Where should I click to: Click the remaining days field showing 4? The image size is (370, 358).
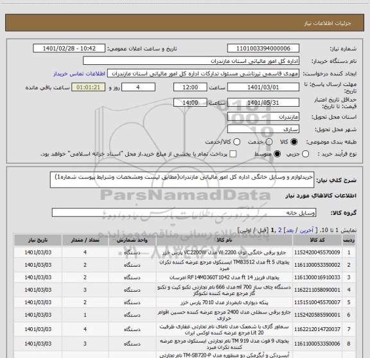[138, 87]
